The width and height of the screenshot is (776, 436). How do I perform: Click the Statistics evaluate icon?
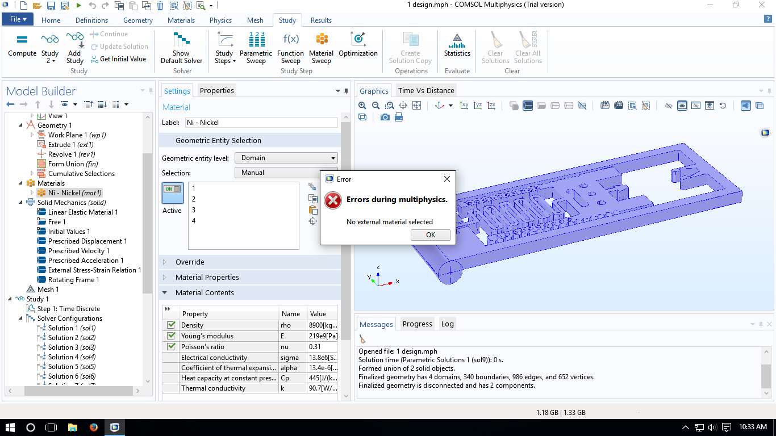pyautogui.click(x=457, y=45)
